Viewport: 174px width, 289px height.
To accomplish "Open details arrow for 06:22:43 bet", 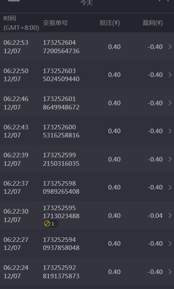I will click(x=170, y=131).
